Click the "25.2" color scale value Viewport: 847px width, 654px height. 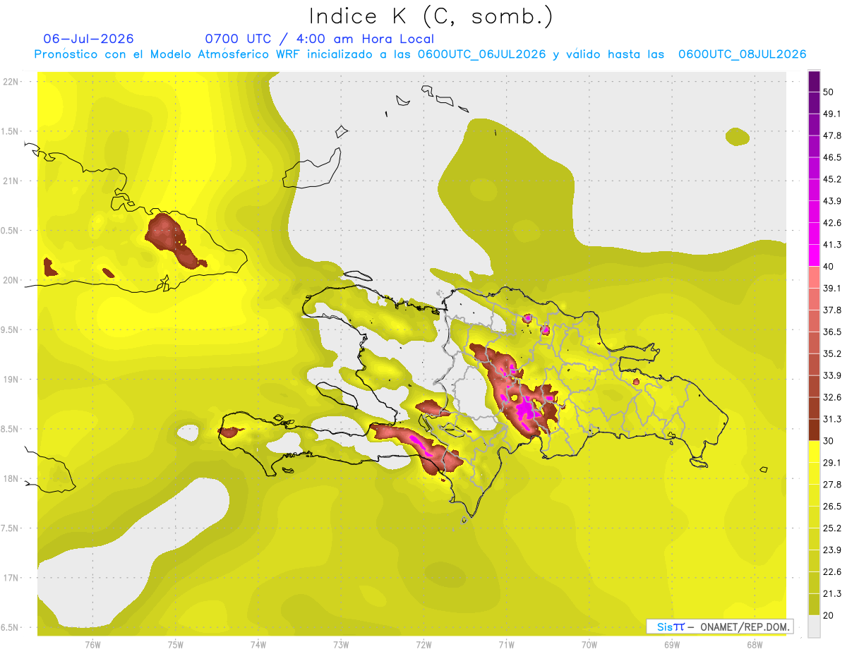(x=832, y=528)
